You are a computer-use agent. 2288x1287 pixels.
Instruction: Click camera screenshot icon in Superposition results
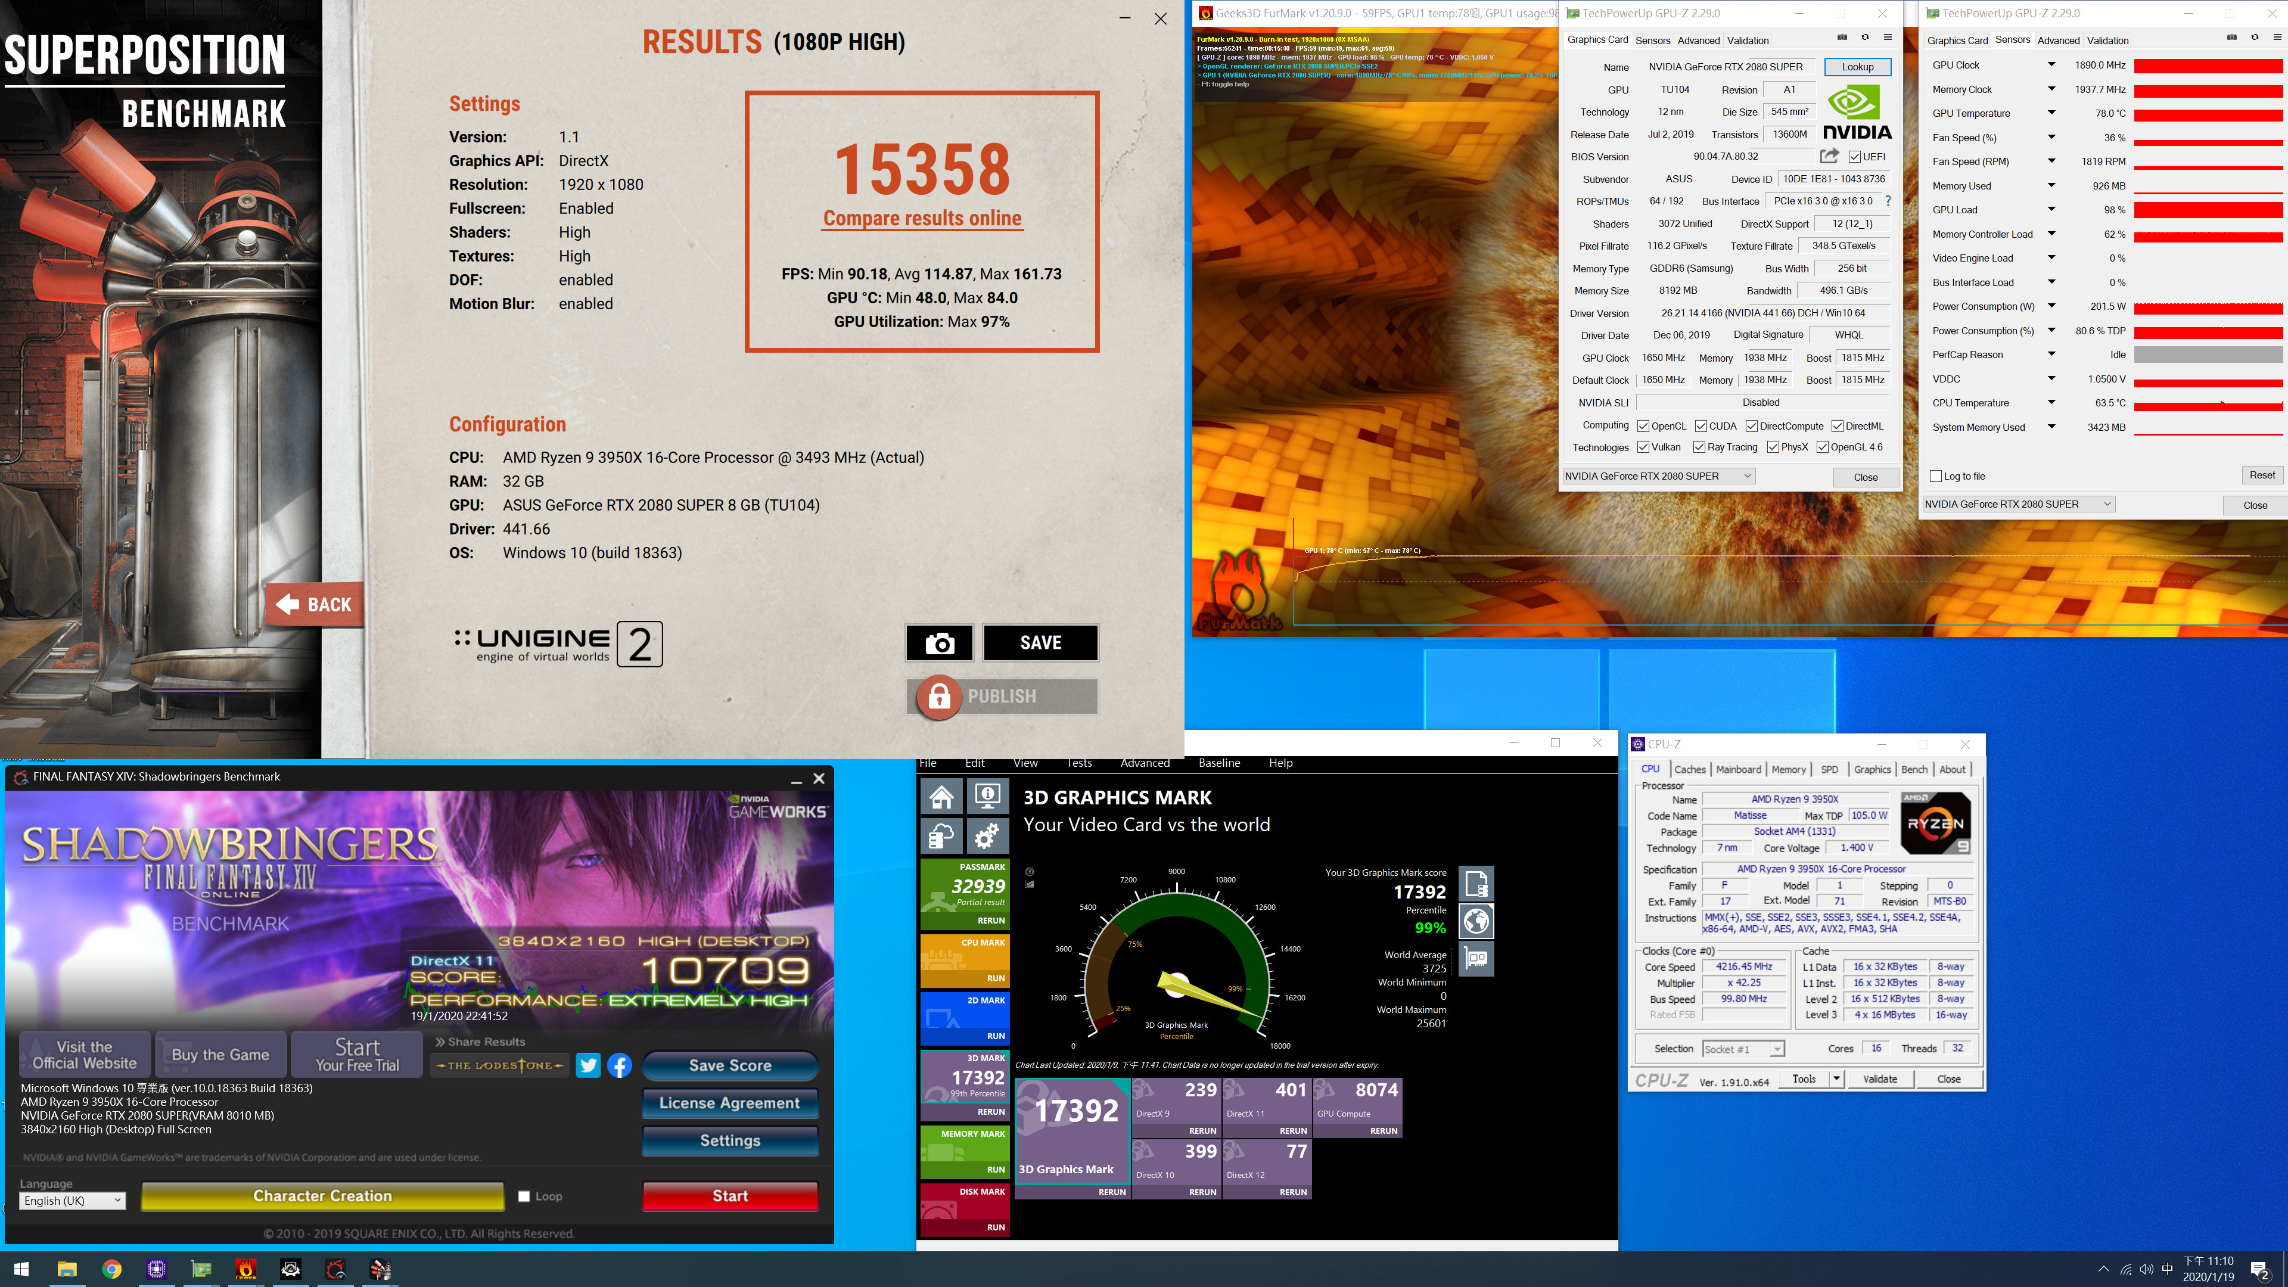tap(939, 643)
